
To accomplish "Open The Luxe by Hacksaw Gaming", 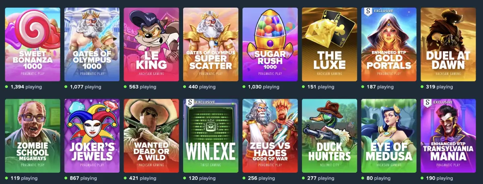I will [x=330, y=44].
